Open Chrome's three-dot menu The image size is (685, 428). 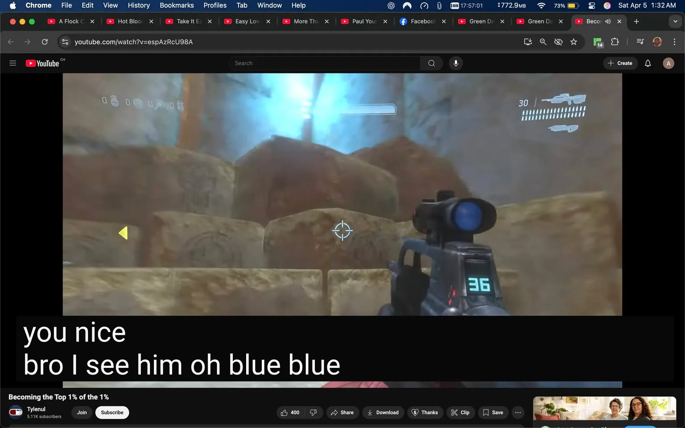[674, 42]
